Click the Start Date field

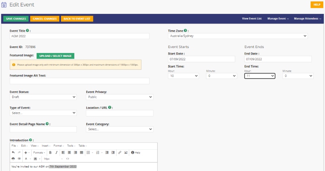pyautogui.click(x=201, y=59)
